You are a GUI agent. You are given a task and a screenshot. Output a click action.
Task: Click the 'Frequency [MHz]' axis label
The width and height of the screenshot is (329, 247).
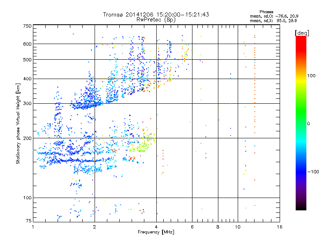pyautogui.click(x=156, y=232)
